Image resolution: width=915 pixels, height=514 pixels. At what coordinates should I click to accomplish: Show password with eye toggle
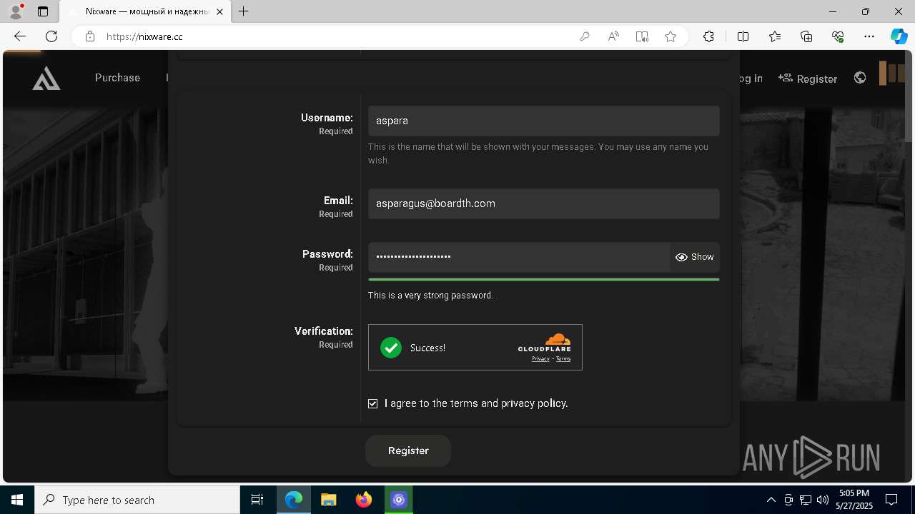[x=695, y=257]
